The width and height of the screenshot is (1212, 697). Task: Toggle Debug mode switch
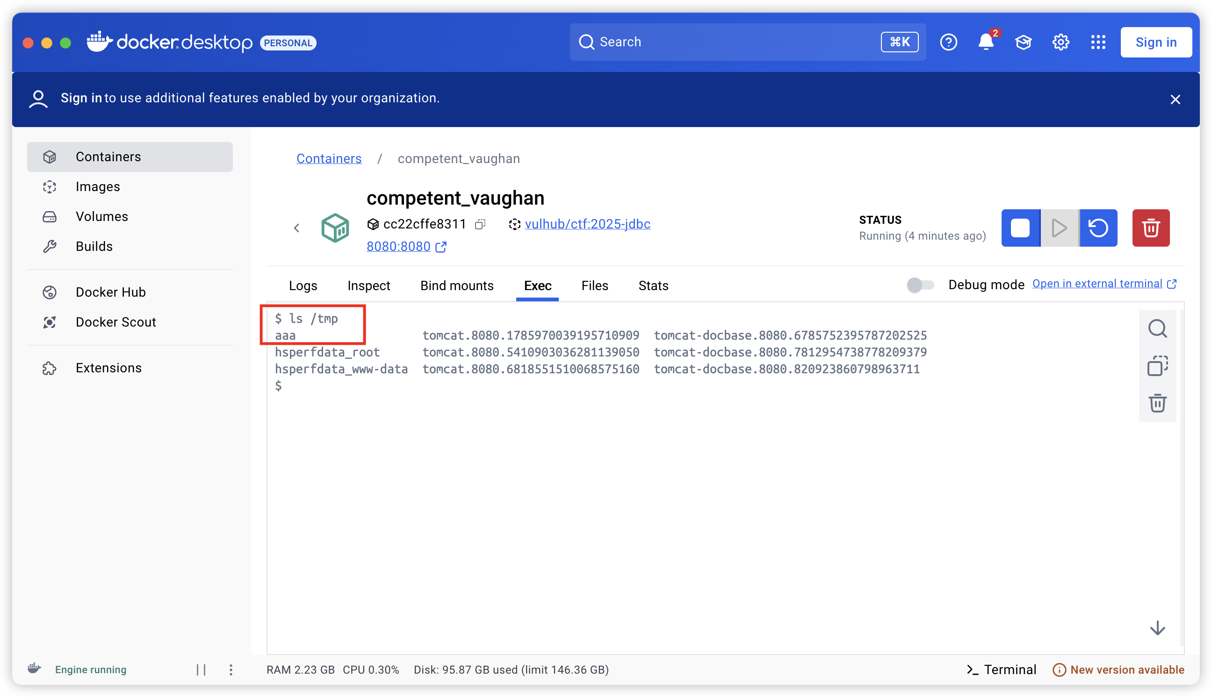[x=920, y=285]
